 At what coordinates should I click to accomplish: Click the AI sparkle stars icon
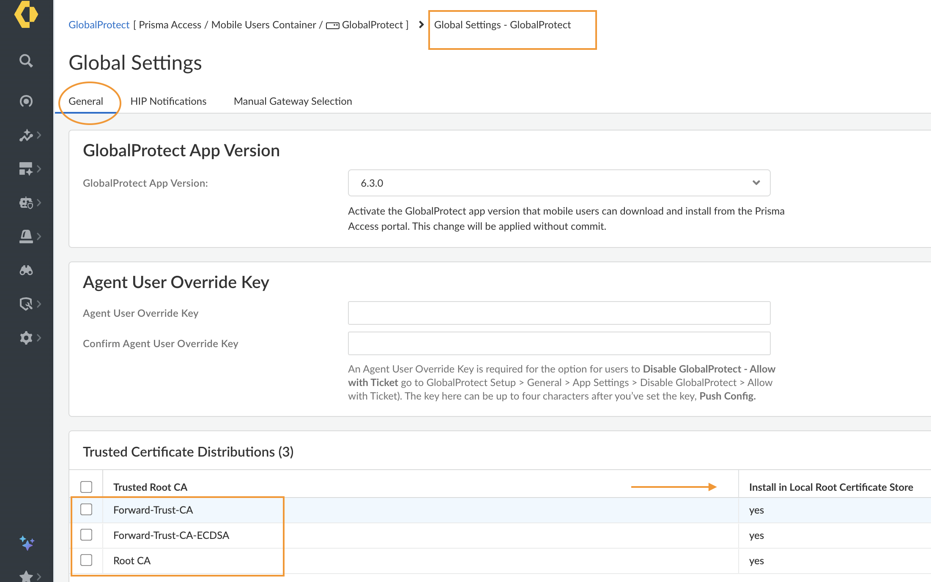click(x=27, y=543)
